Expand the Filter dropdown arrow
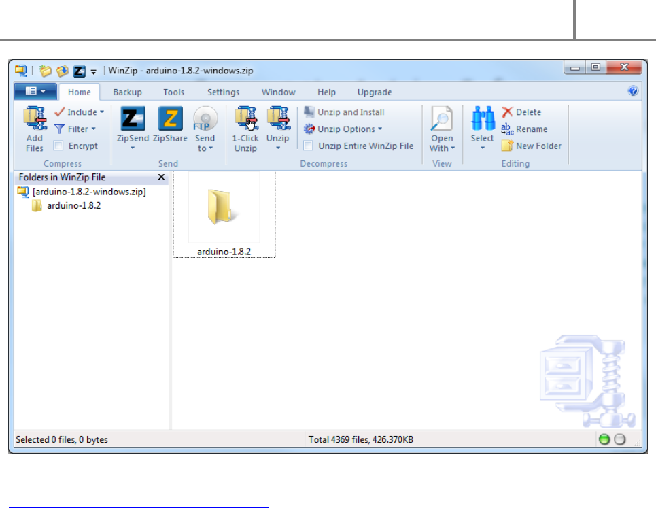 (93, 129)
